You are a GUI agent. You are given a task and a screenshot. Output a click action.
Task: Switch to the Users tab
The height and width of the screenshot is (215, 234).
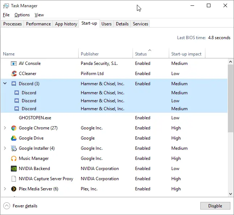click(106, 24)
